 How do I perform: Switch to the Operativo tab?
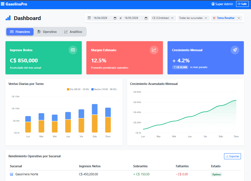point(47,32)
